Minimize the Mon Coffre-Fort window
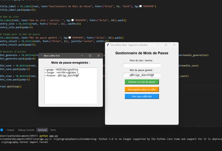The height and width of the screenshot is (151, 222). [82, 56]
